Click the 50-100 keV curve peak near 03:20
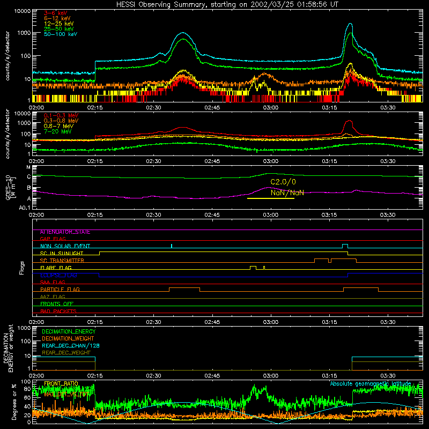The height and width of the screenshot is (429, 429). pos(350,24)
